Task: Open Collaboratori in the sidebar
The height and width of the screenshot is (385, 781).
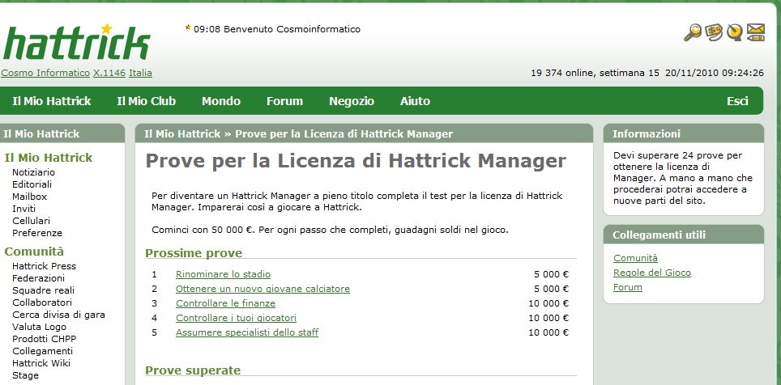Action: click(x=42, y=302)
